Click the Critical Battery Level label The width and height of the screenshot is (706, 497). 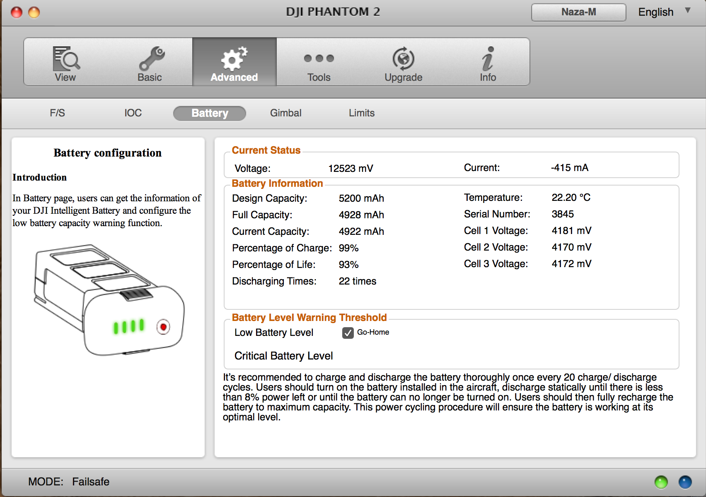point(284,356)
